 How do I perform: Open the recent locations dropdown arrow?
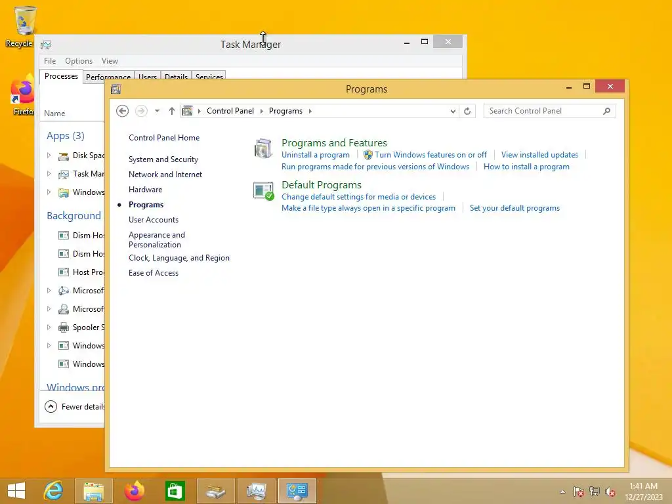pyautogui.click(x=157, y=111)
